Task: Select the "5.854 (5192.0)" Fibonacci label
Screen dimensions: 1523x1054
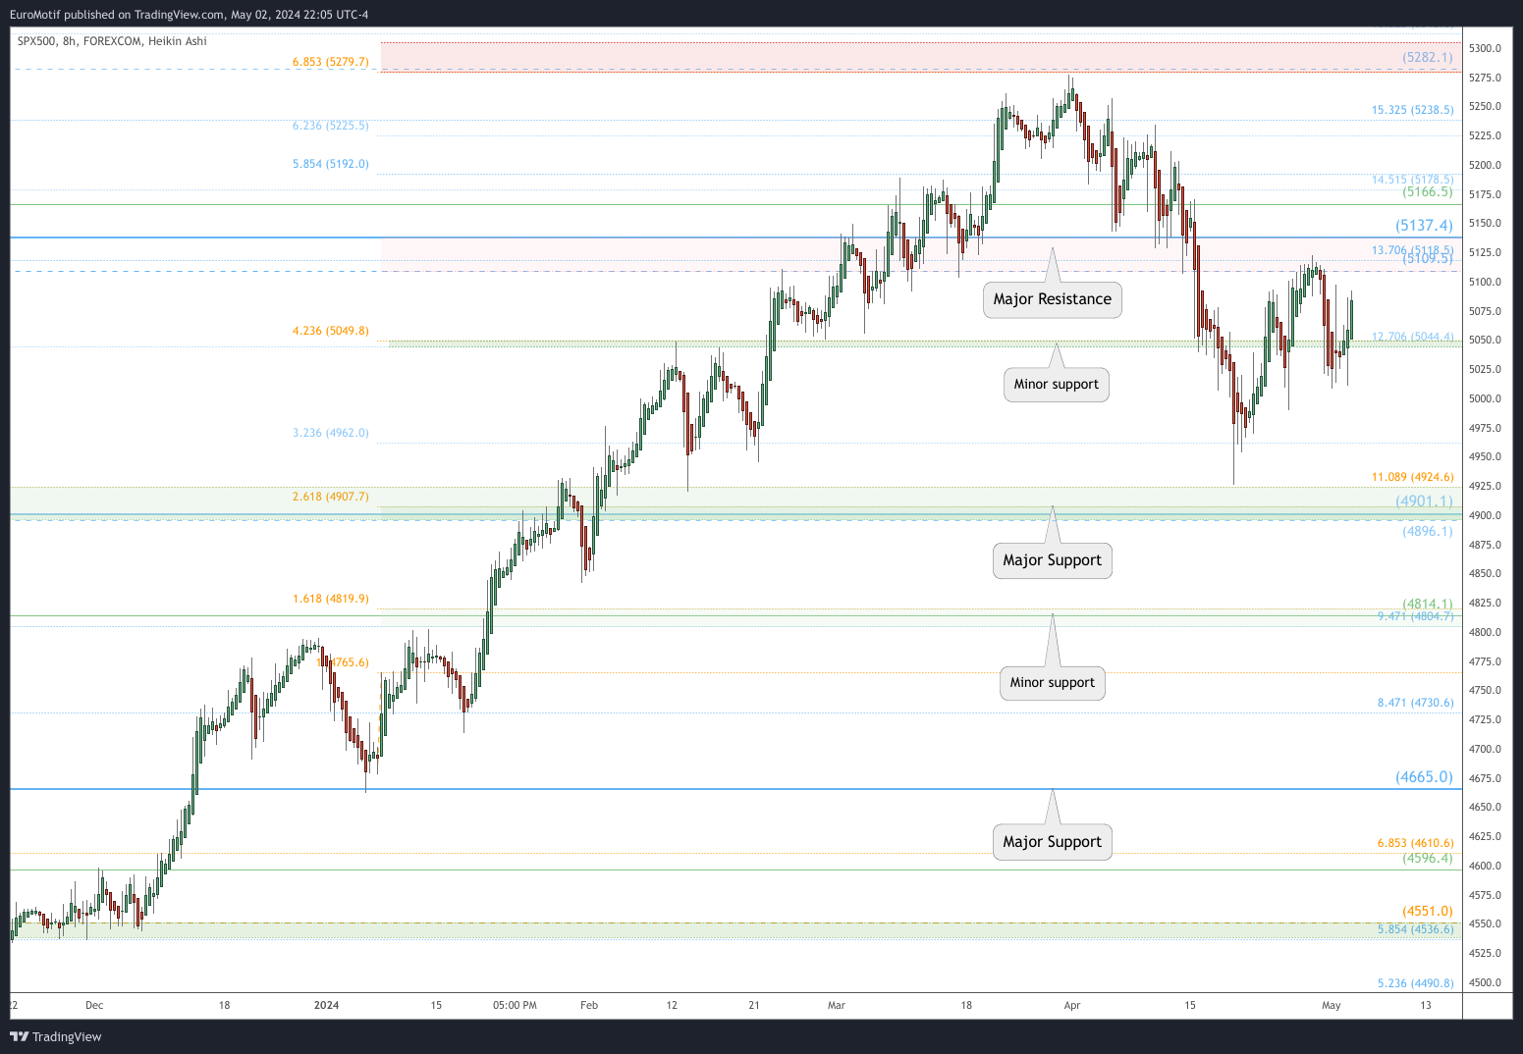Action: 331,164
